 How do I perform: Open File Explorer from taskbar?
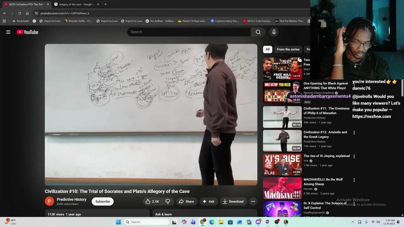click(x=221, y=222)
